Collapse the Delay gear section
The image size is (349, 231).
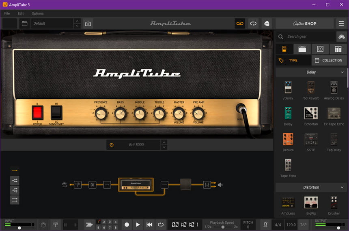342,72
